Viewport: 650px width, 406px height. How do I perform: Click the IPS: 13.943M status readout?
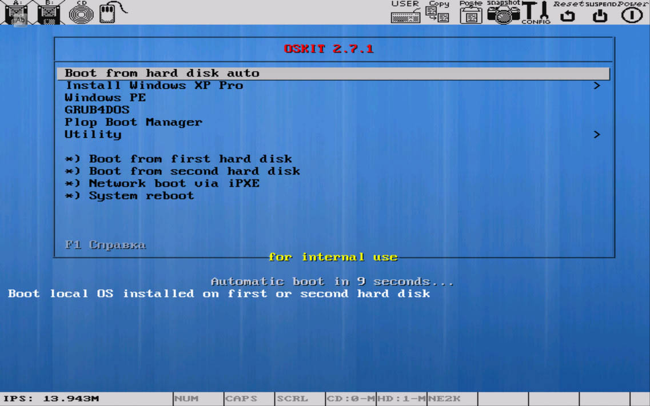tap(51, 399)
